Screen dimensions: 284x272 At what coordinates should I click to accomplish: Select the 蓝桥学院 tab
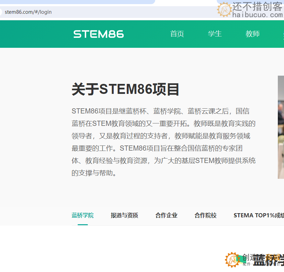click(83, 215)
